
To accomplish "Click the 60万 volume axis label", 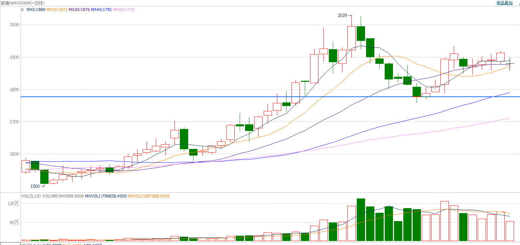I will pos(15,223).
